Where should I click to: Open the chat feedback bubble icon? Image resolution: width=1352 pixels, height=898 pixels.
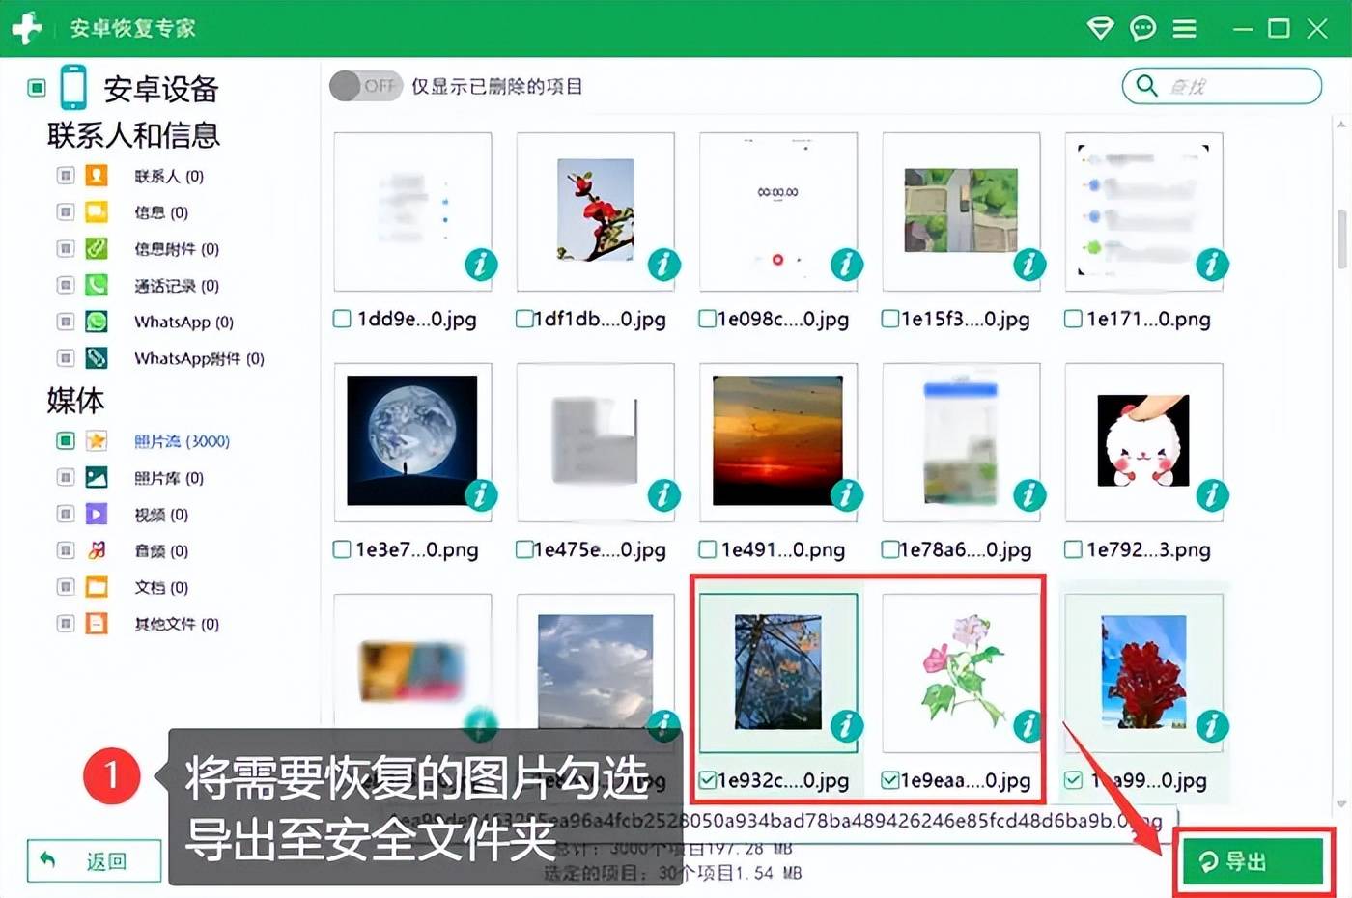(1142, 28)
